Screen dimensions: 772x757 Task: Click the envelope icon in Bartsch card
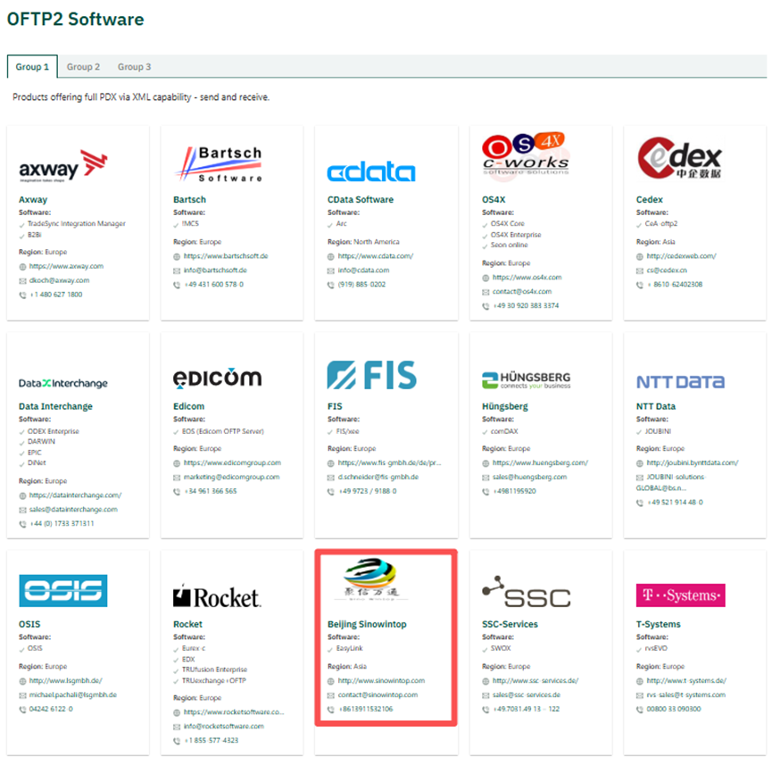177,270
